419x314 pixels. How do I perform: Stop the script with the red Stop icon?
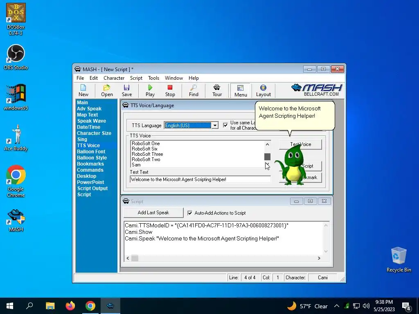click(x=170, y=90)
